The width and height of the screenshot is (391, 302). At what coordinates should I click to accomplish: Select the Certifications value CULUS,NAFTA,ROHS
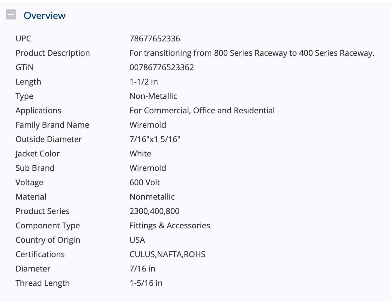[167, 254]
